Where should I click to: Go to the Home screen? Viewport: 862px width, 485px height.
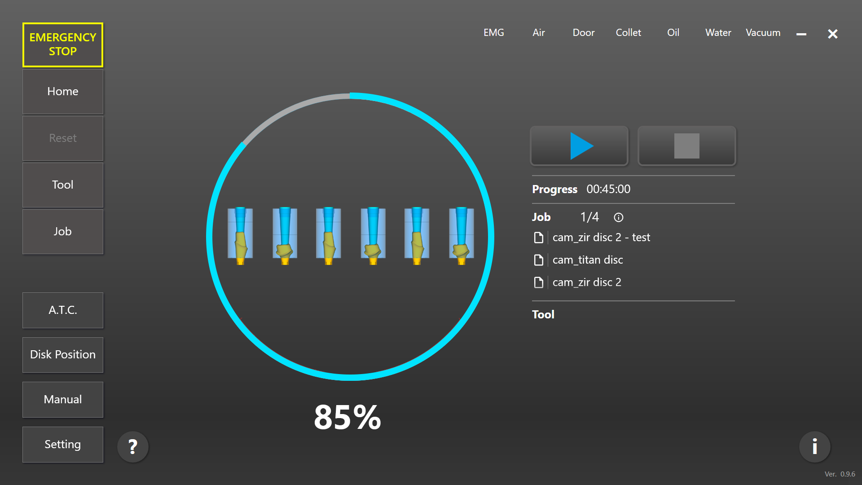63,92
